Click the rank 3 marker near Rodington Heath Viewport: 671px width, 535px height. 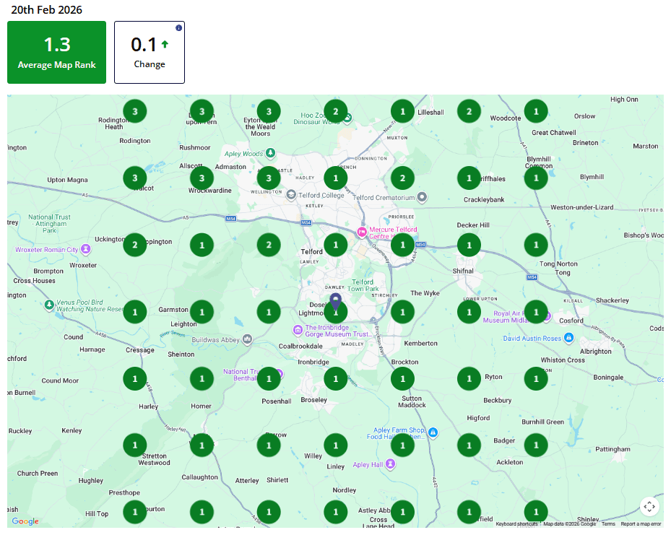click(134, 110)
